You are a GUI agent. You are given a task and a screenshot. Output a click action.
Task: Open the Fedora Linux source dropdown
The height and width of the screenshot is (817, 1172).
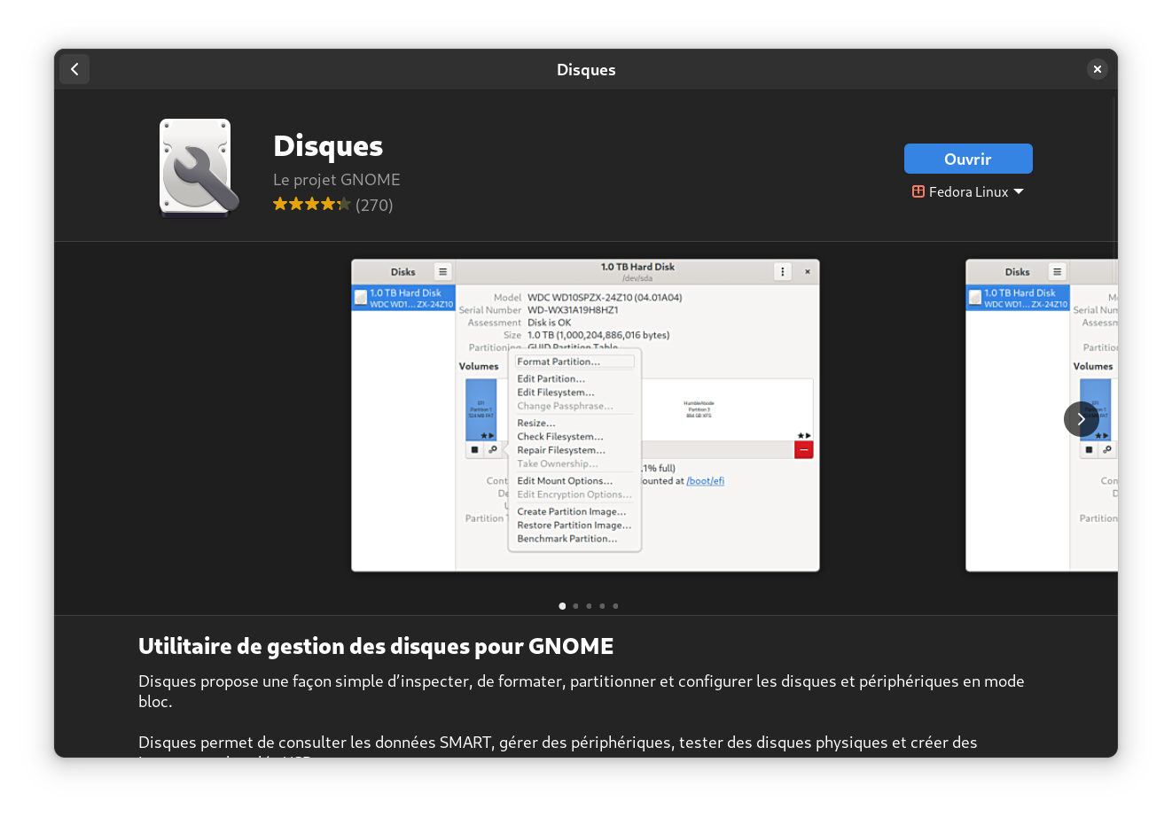coord(968,191)
